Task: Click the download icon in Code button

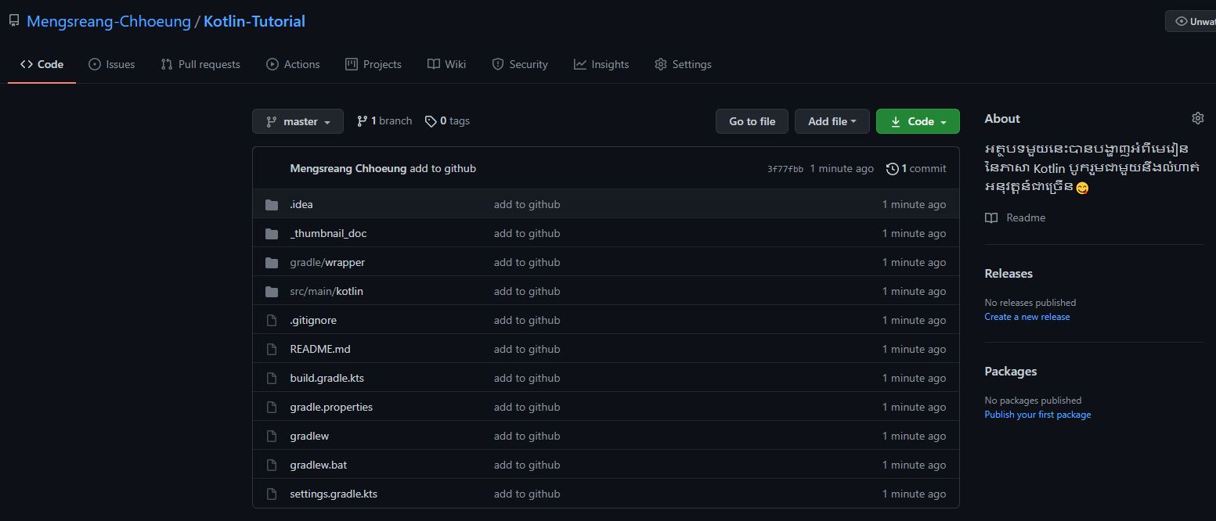Action: pyautogui.click(x=896, y=121)
